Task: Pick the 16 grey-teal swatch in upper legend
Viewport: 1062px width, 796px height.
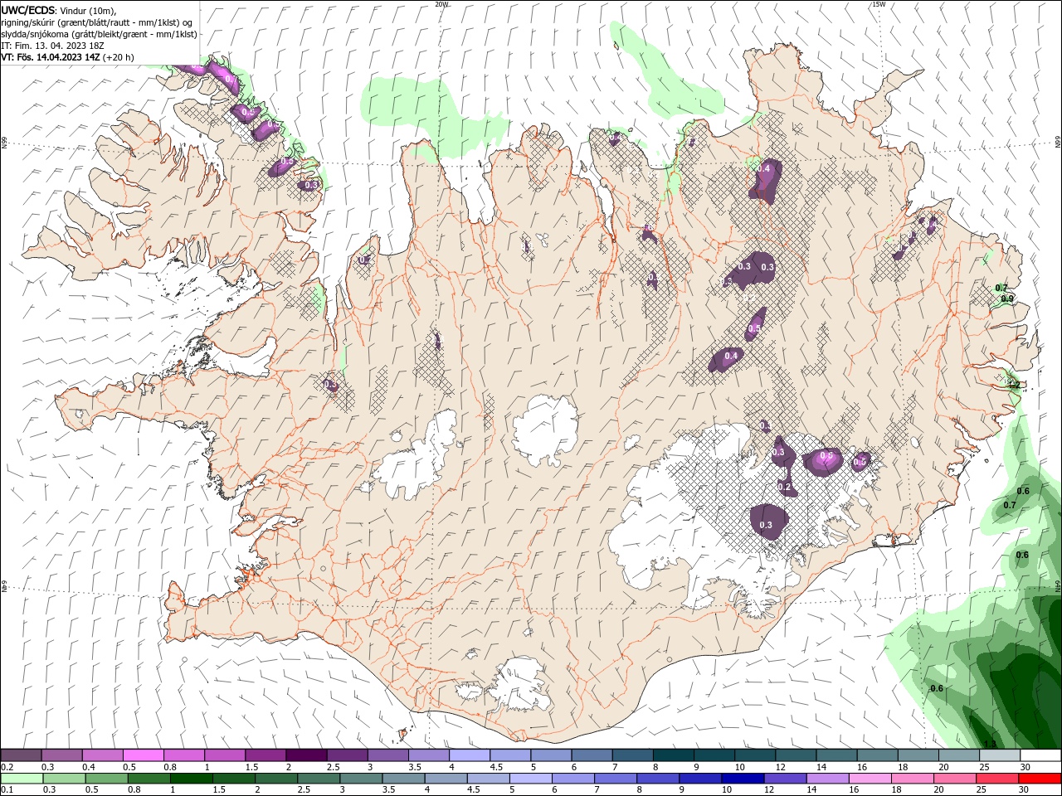Action: [877, 755]
